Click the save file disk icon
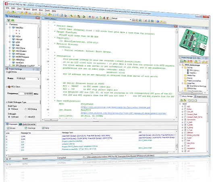This screenshot has width=214, height=182. [54, 14]
